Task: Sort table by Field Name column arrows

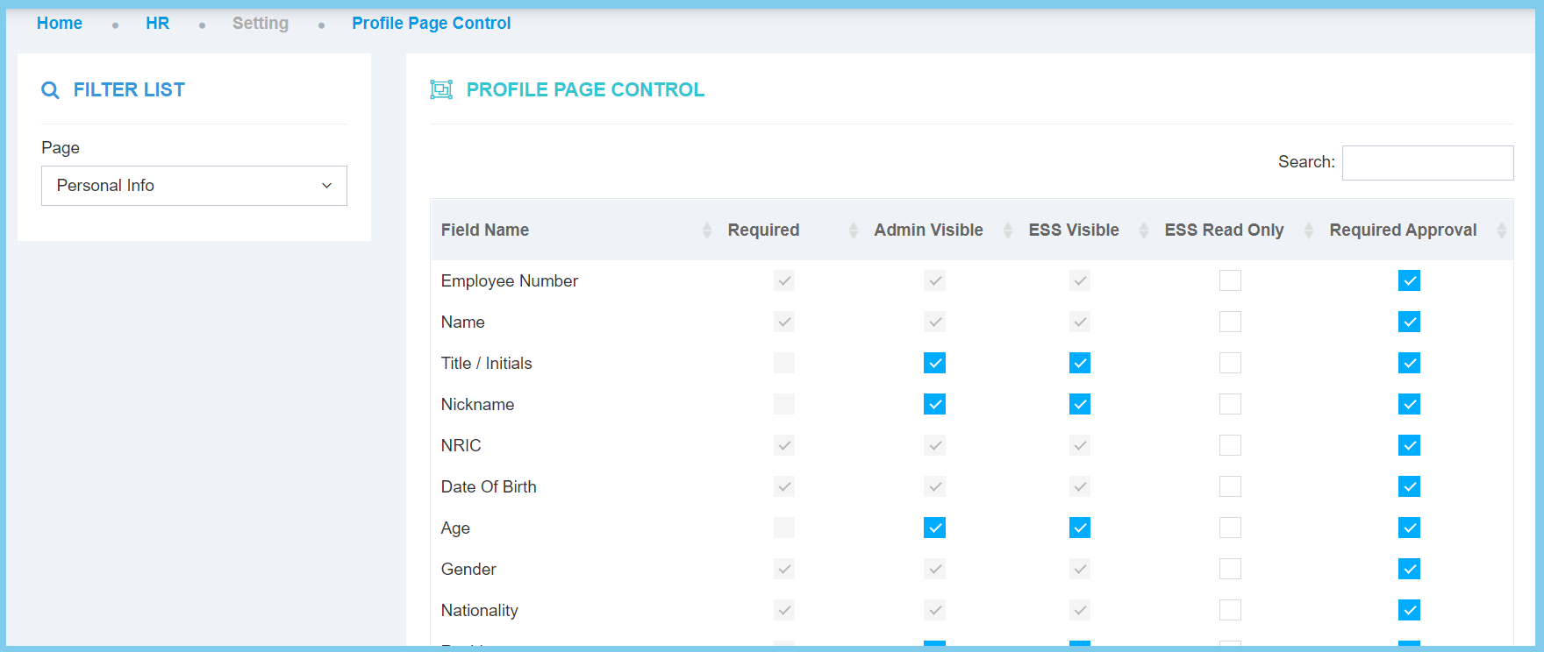Action: (x=706, y=230)
